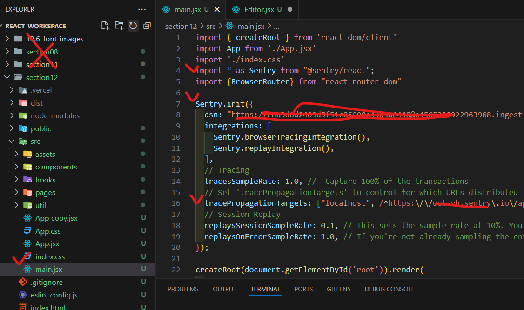Image resolution: width=524 pixels, height=310 pixels.
Task: Click section12 in the breadcrumb
Action: [x=181, y=26]
